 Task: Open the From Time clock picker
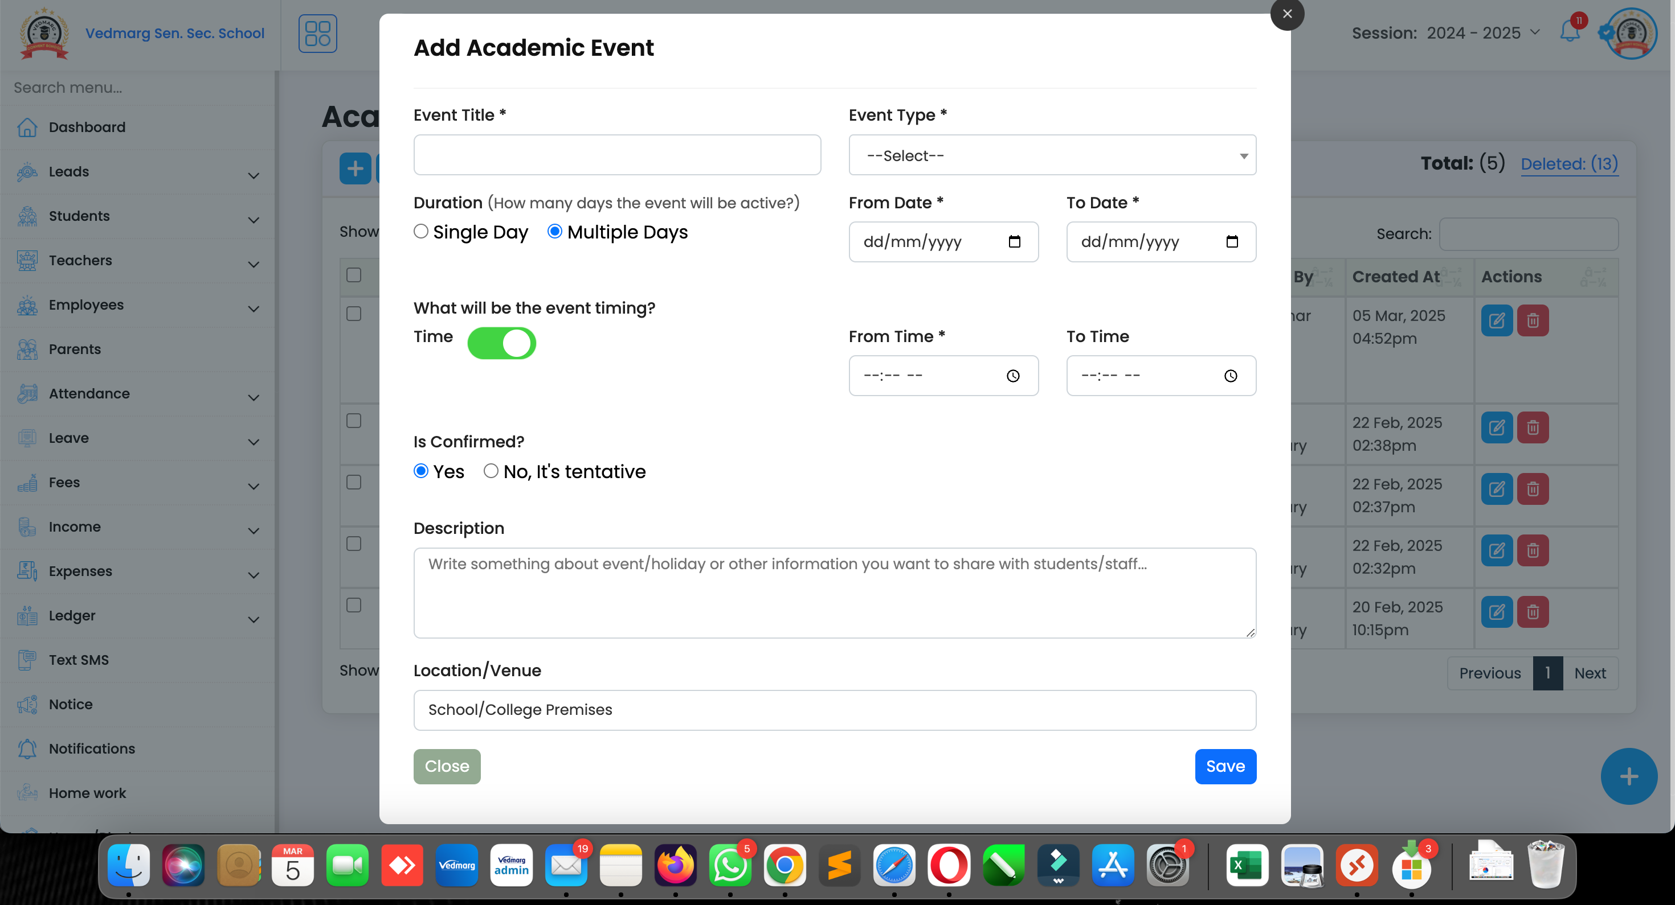click(1012, 376)
